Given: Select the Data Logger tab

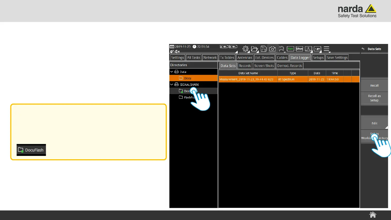Looking at the screenshot, I should coord(300,58).
